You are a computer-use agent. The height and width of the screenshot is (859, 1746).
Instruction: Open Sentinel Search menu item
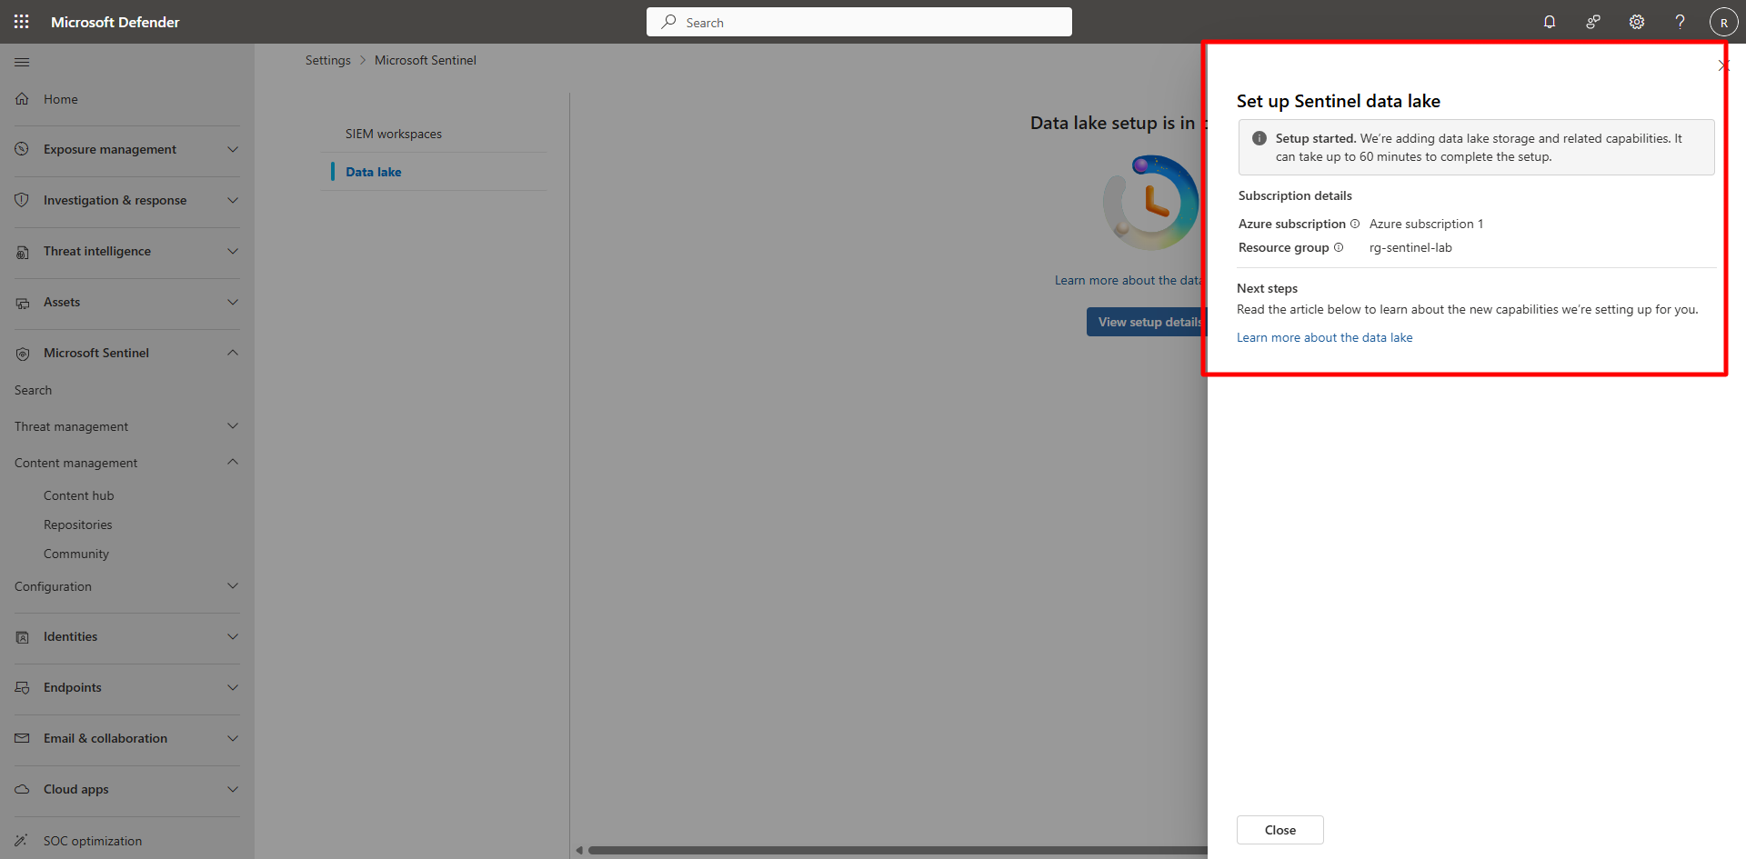34,390
